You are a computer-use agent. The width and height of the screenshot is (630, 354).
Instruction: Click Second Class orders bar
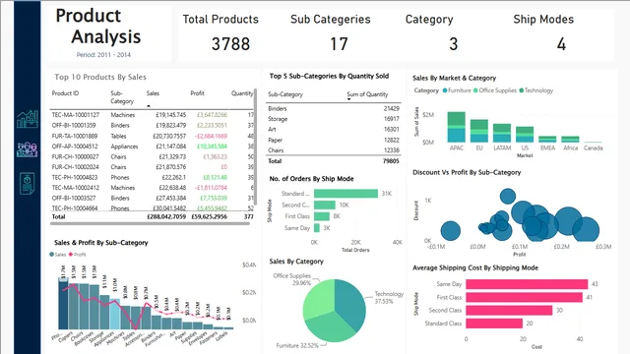click(325, 206)
